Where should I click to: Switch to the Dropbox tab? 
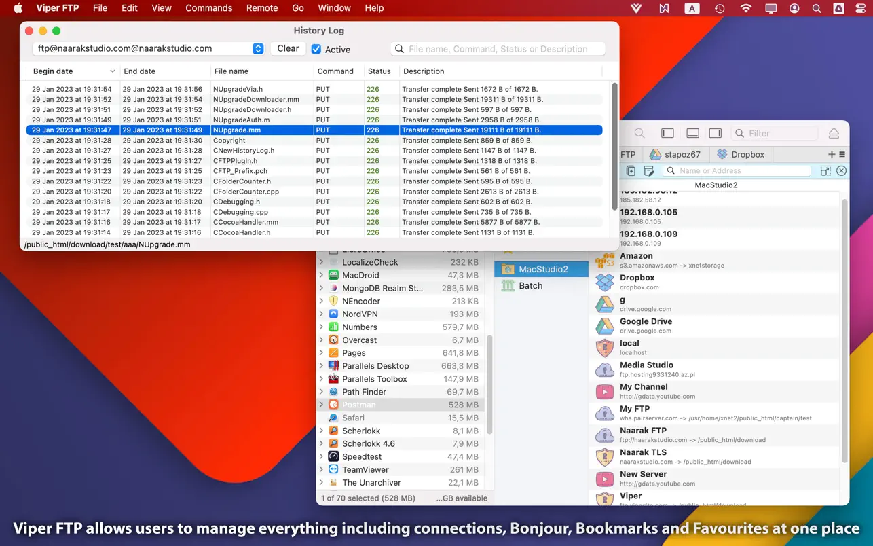pyautogui.click(x=741, y=154)
